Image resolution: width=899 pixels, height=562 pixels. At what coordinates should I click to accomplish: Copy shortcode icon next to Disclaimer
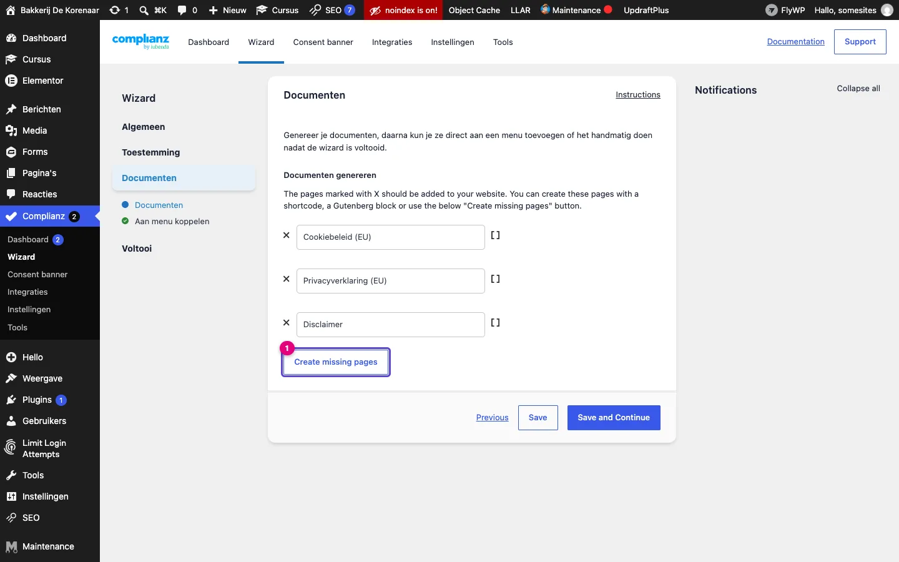[495, 323]
